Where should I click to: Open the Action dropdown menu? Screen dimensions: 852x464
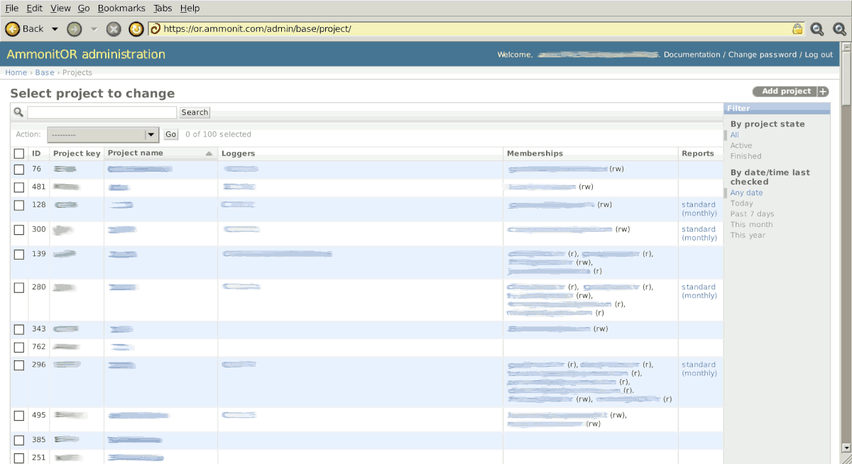click(x=102, y=134)
